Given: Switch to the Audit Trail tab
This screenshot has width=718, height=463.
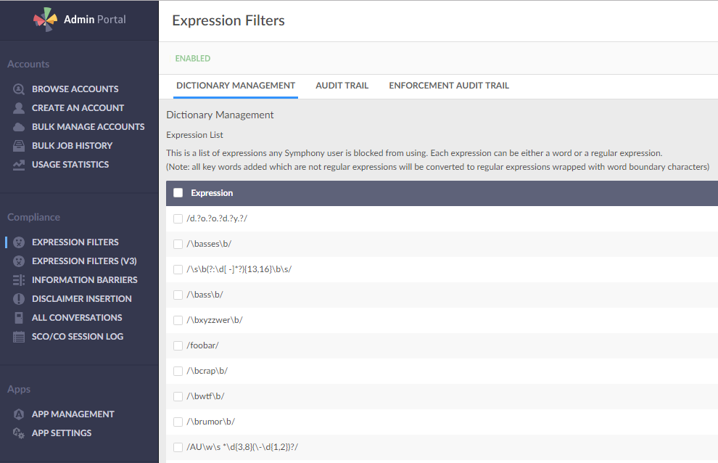Looking at the screenshot, I should click(x=342, y=86).
